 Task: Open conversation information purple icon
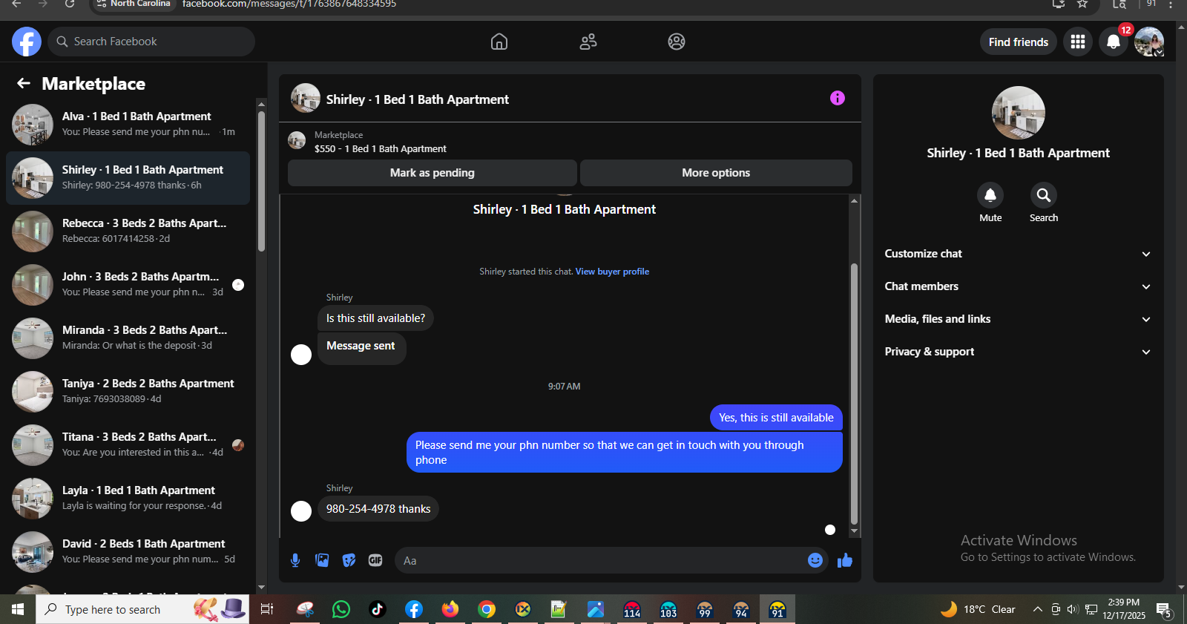coord(838,98)
